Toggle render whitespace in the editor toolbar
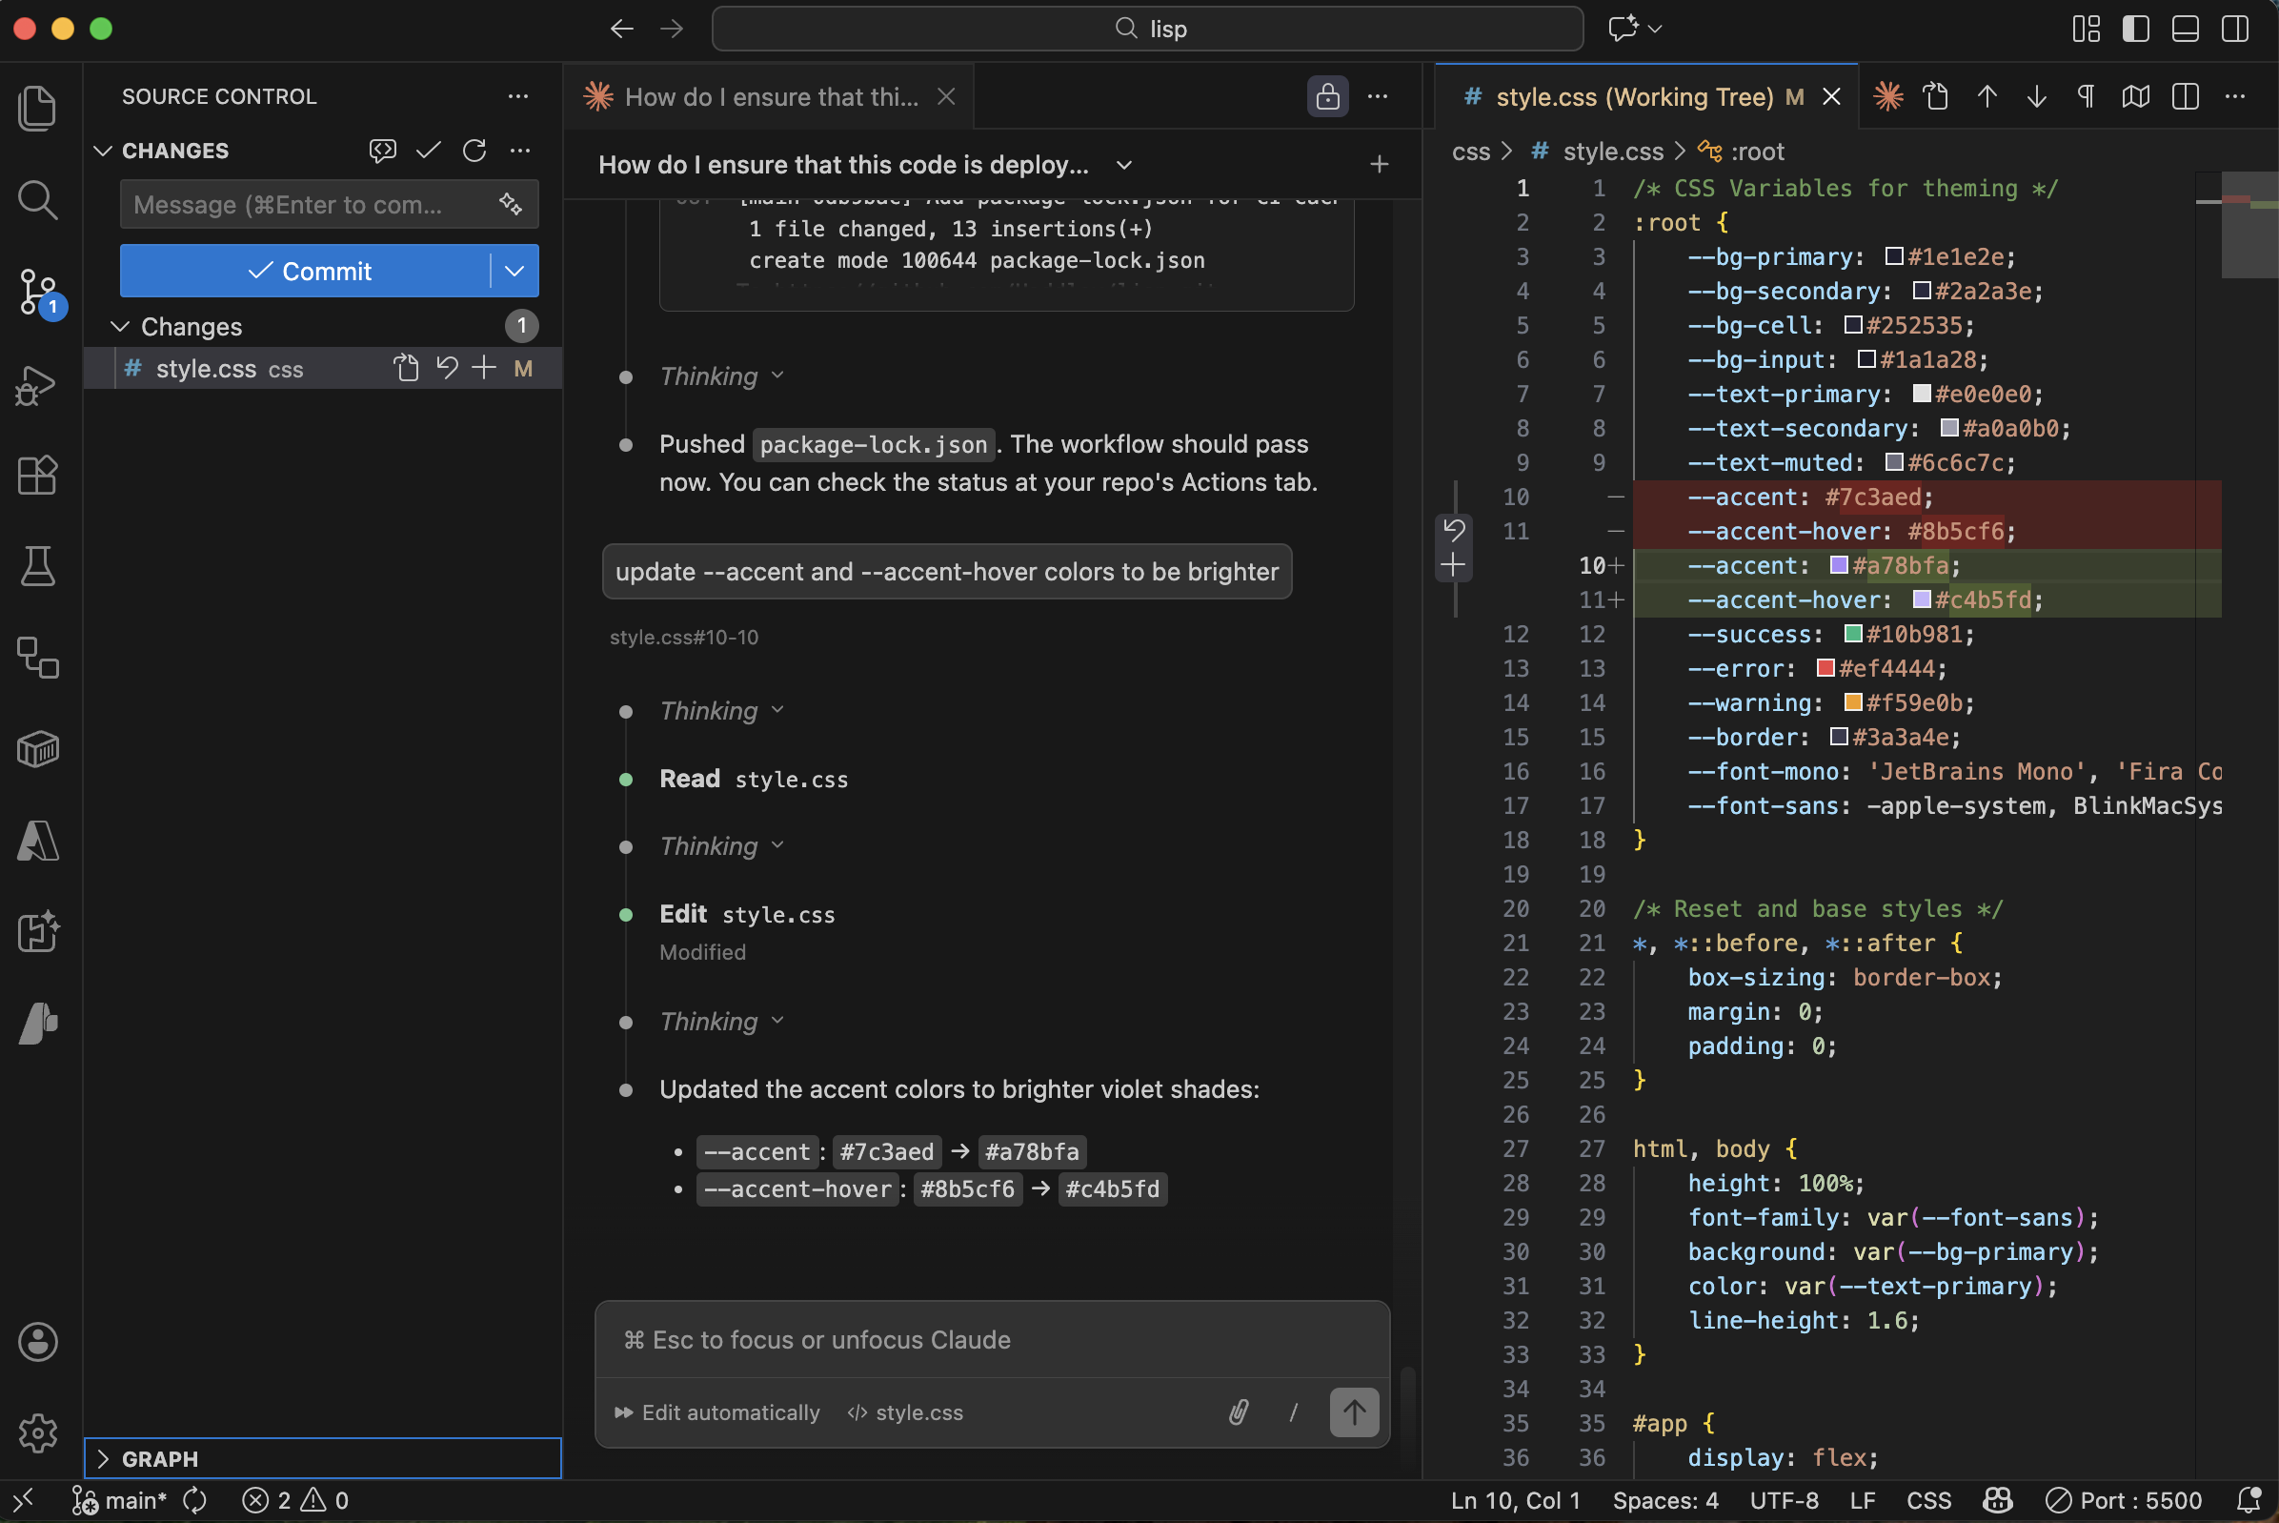 click(2086, 96)
